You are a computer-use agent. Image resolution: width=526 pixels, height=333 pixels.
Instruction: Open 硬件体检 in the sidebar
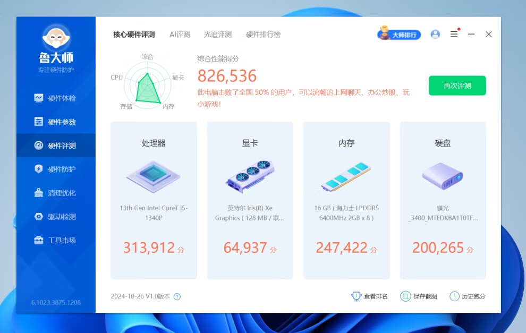pyautogui.click(x=56, y=98)
